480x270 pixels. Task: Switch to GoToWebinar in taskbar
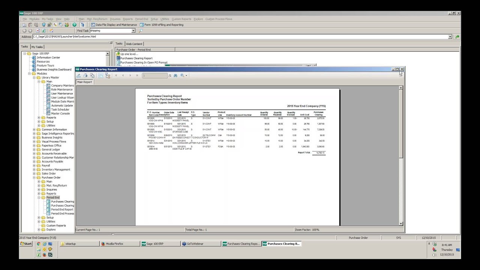coord(201,244)
